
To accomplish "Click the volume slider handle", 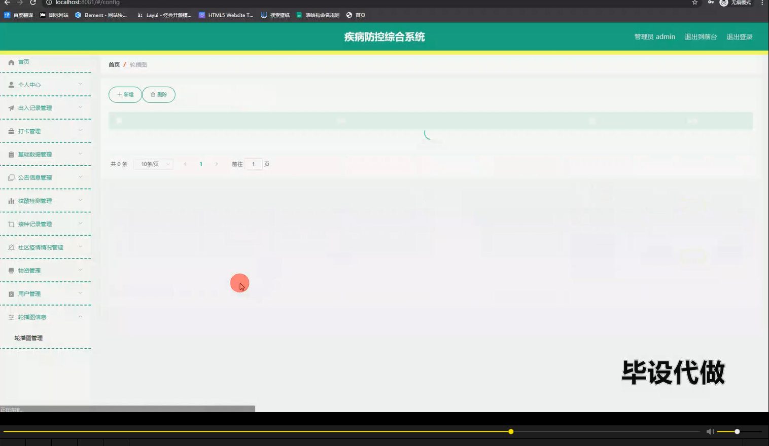I will click(737, 432).
